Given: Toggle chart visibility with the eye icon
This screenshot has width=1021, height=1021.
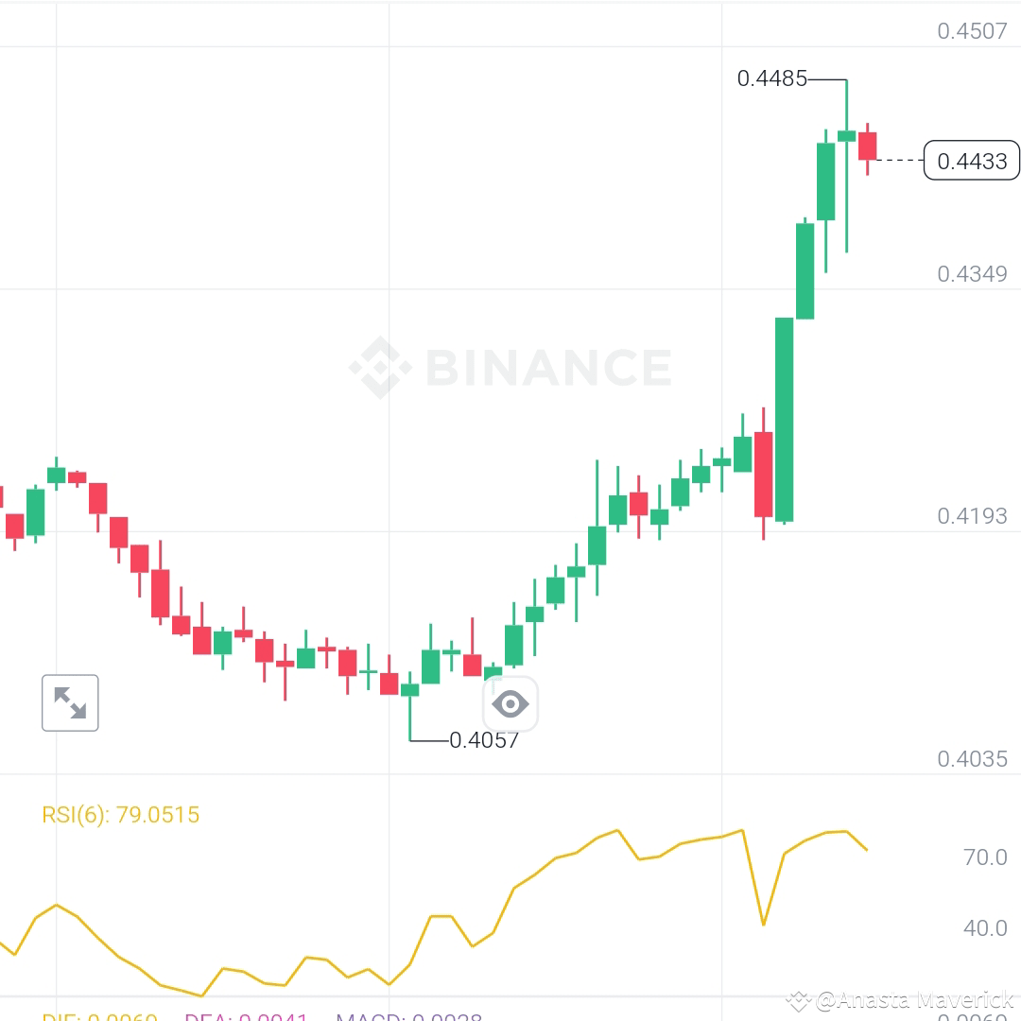Looking at the screenshot, I should pos(510,702).
